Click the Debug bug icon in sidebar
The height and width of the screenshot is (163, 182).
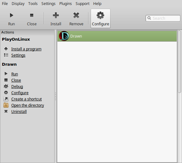tap(6, 86)
